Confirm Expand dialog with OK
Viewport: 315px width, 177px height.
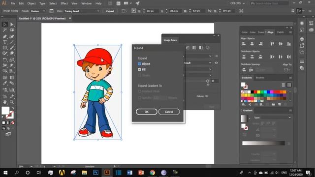[147, 112]
